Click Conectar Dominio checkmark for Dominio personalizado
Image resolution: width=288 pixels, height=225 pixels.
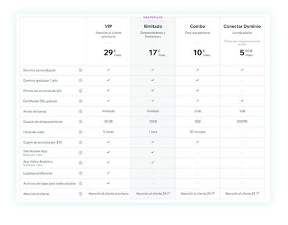click(x=242, y=70)
